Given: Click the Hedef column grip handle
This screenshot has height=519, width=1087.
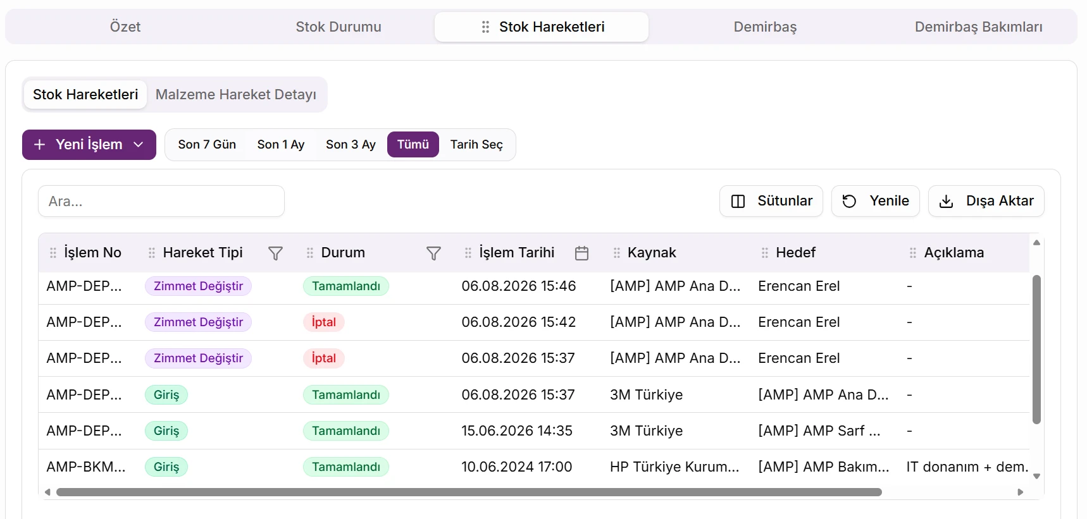Looking at the screenshot, I should coord(765,253).
